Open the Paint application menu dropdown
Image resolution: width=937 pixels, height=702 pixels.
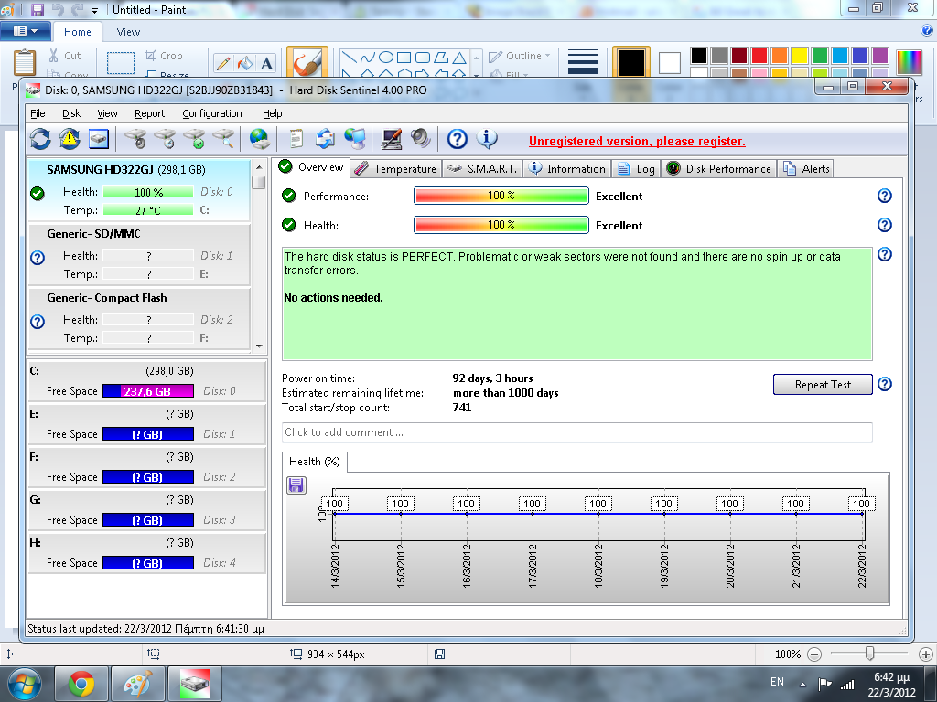pyautogui.click(x=26, y=30)
